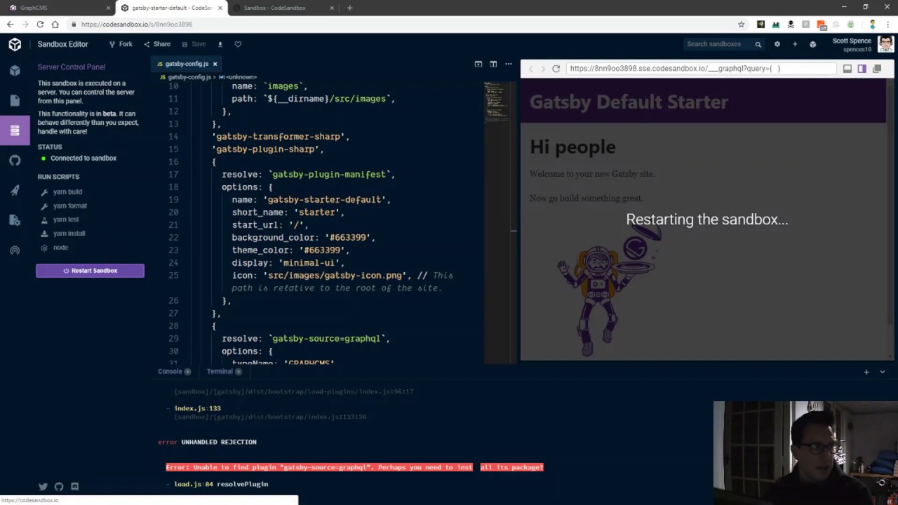Image resolution: width=898 pixels, height=505 pixels.
Task: Go to browser home page
Action: point(55,25)
